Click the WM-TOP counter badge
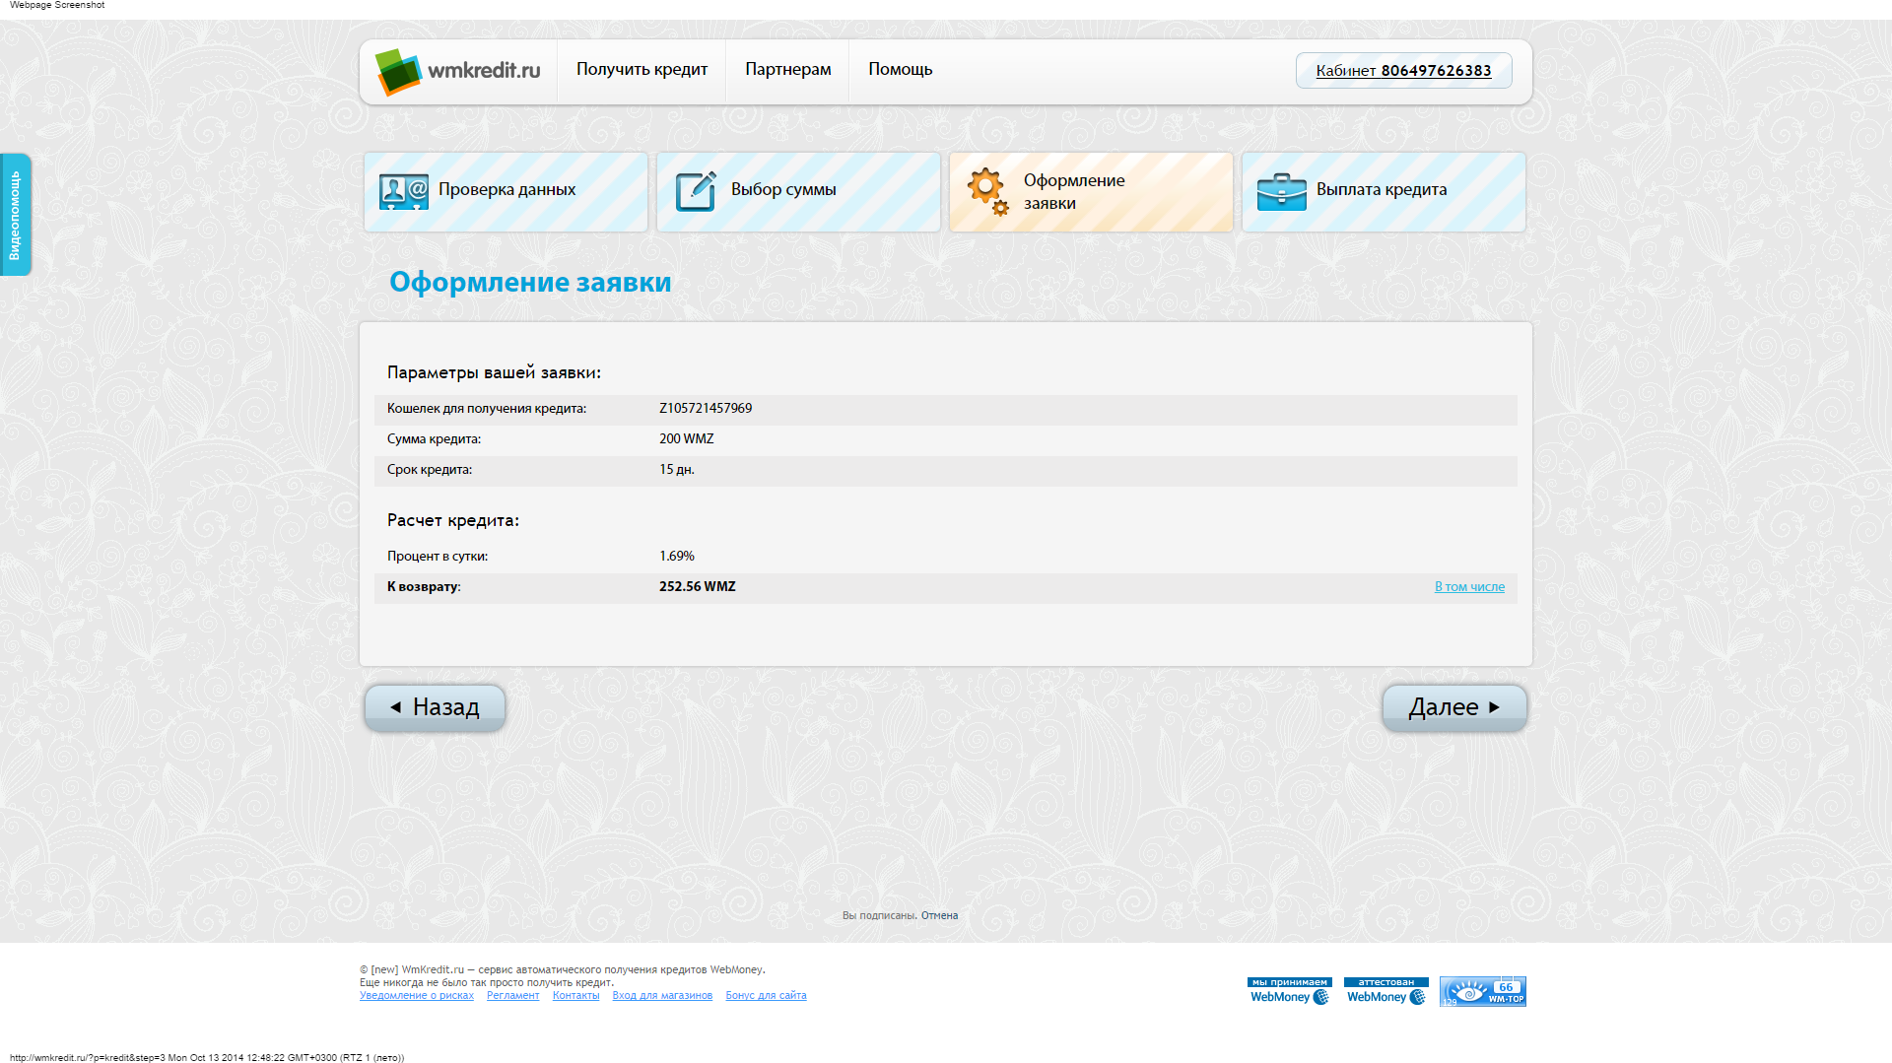 pyautogui.click(x=1483, y=991)
